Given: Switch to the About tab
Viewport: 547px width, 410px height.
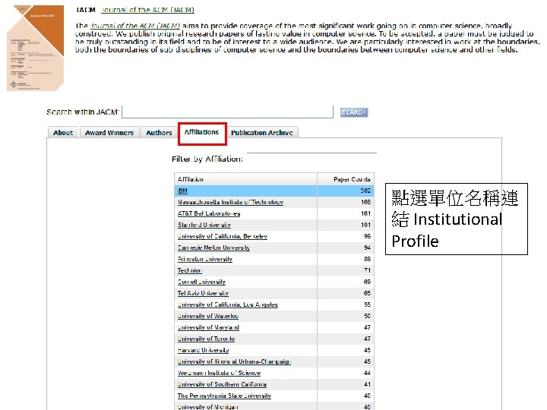Looking at the screenshot, I should (x=63, y=132).
